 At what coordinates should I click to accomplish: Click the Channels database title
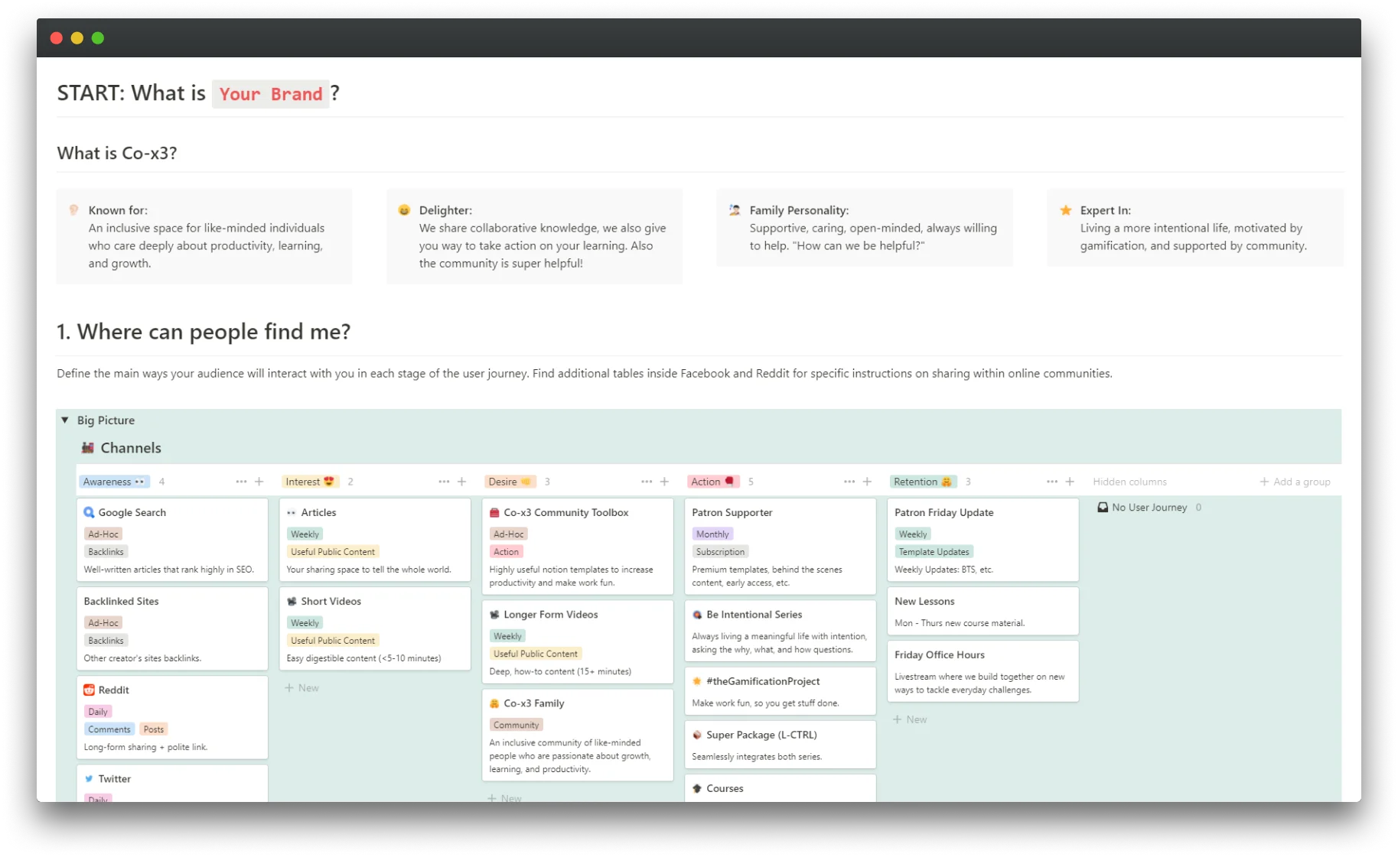131,448
